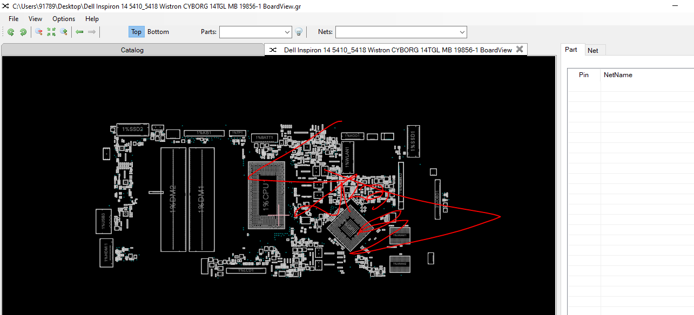Switch to the Bottom board side
Viewport: 694px width, 315px height.
[x=158, y=32]
